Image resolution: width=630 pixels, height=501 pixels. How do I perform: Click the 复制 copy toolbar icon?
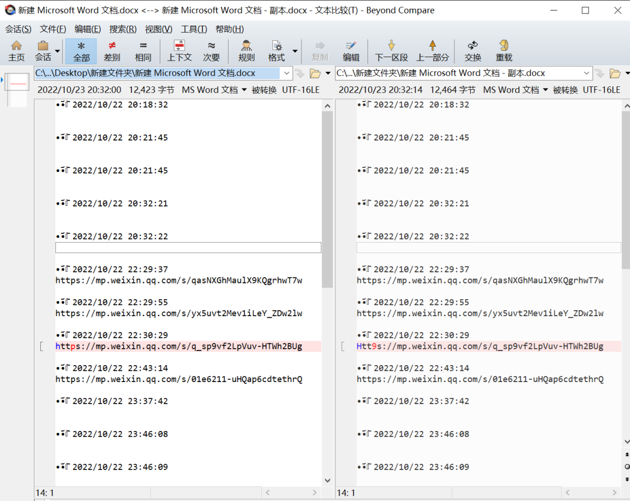click(x=320, y=51)
